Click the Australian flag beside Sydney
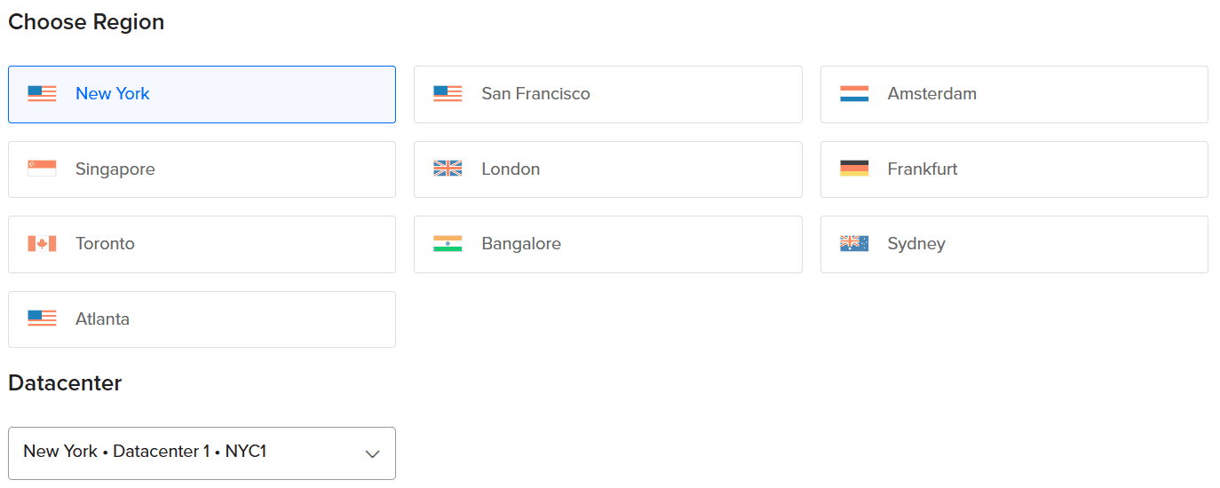The height and width of the screenshot is (488, 1220). click(854, 244)
